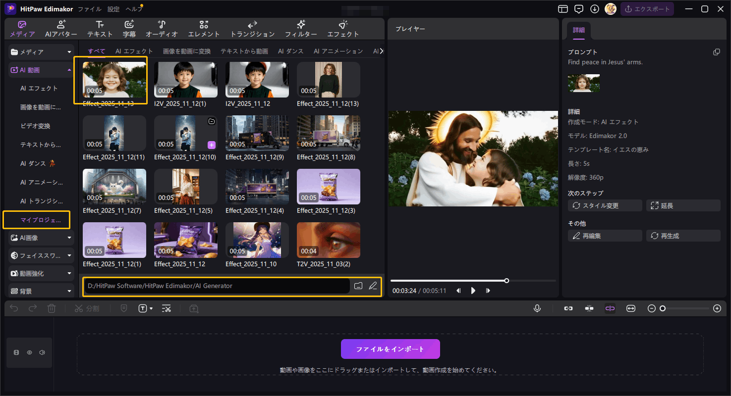Open the 設定 menu
Image resolution: width=731 pixels, height=396 pixels.
113,8
